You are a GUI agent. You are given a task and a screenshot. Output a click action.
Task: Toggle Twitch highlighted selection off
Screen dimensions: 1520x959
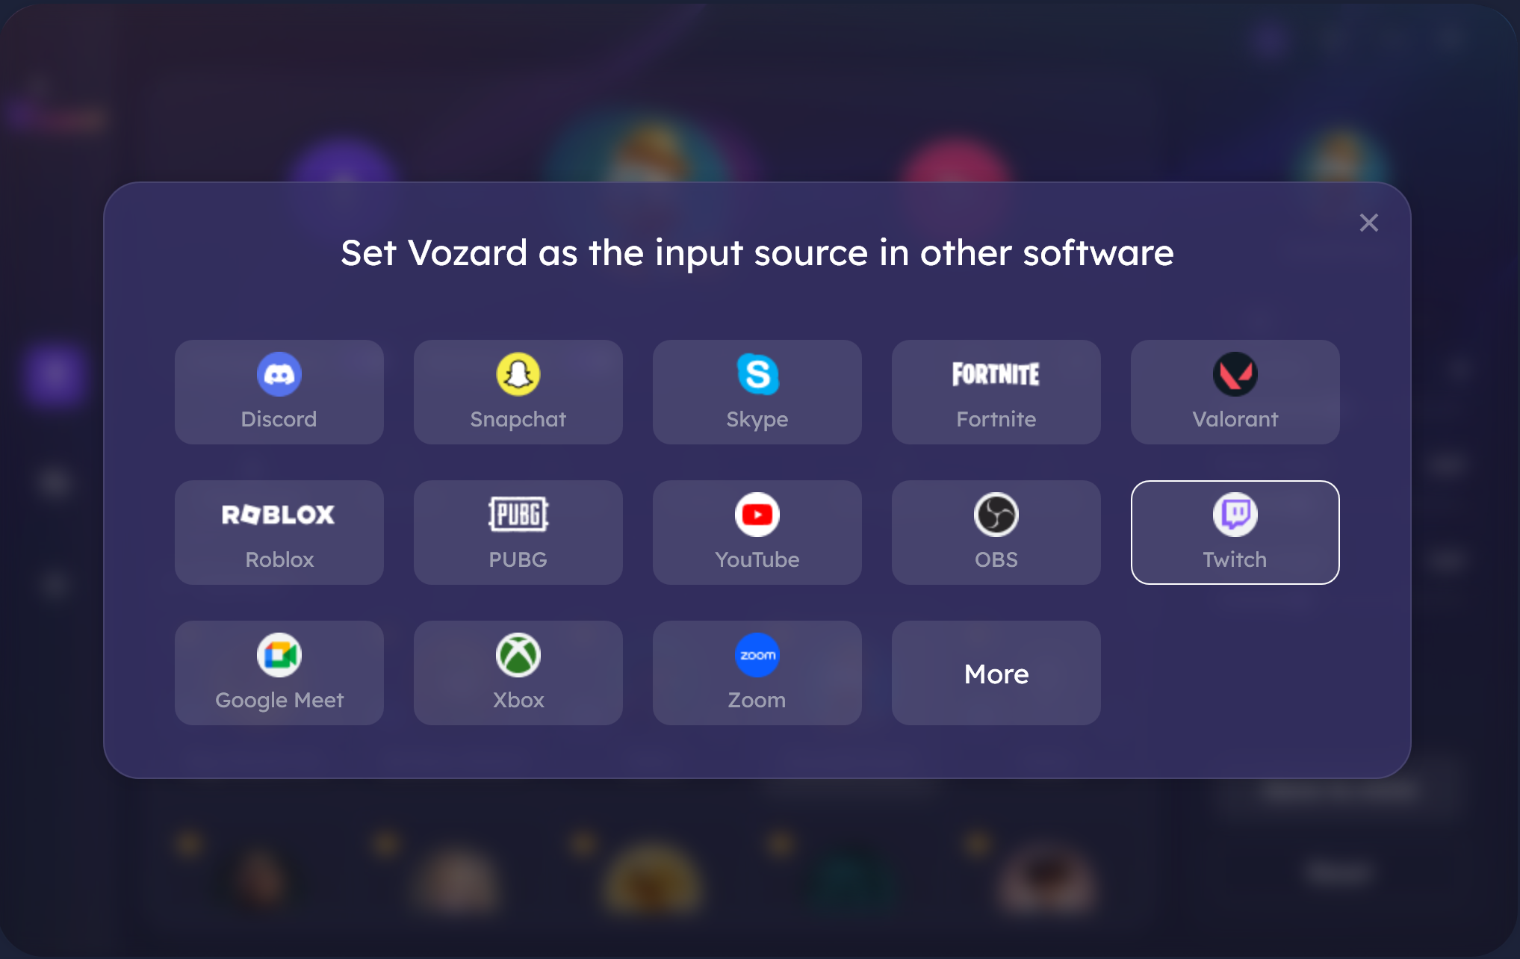(x=1234, y=533)
